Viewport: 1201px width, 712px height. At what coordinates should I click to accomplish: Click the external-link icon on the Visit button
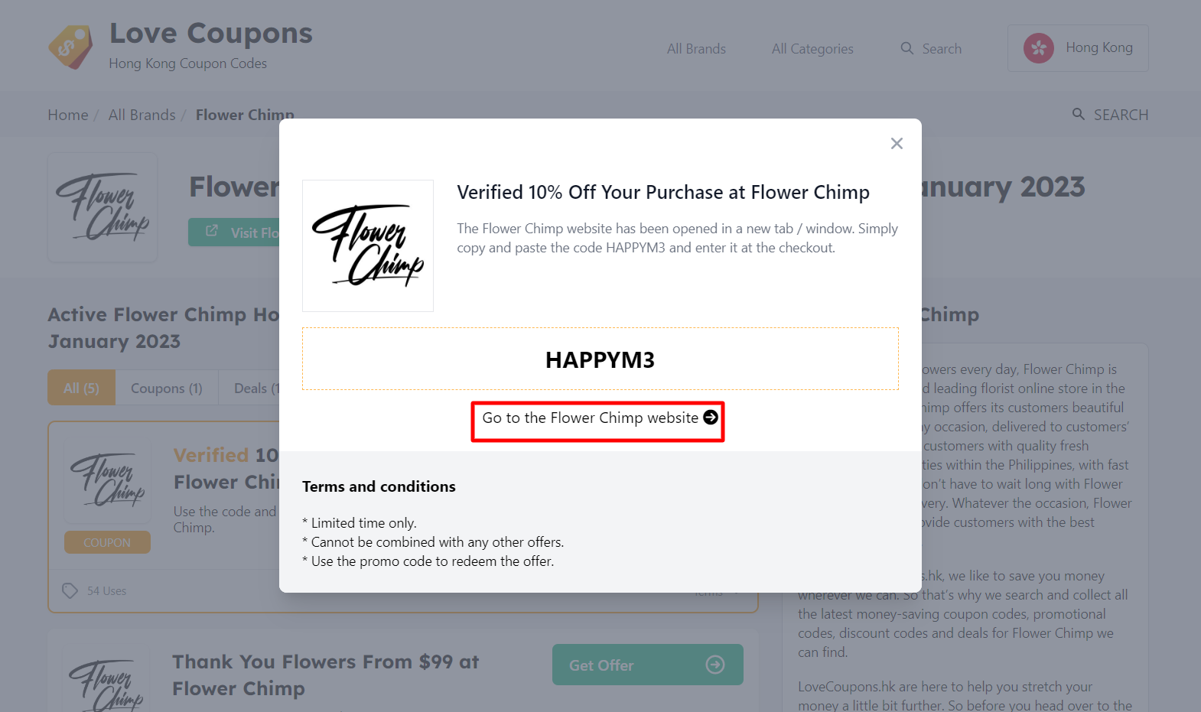click(210, 232)
